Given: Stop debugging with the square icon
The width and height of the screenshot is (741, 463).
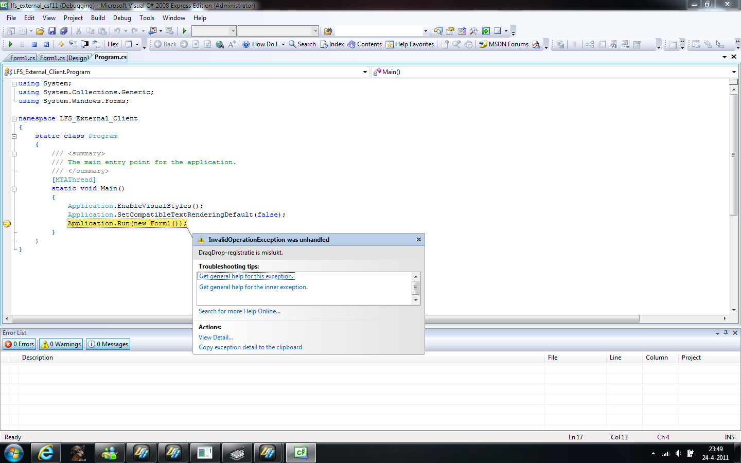Looking at the screenshot, I should (x=34, y=44).
